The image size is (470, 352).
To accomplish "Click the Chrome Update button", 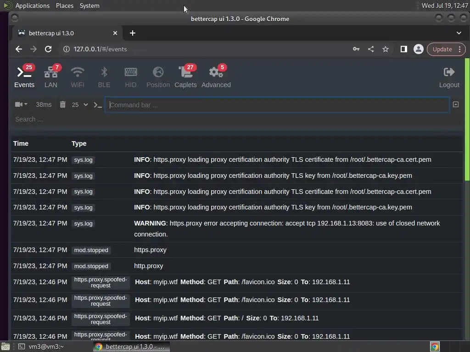I will 442,49.
